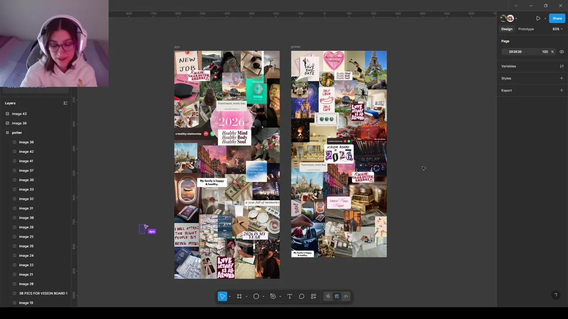This screenshot has height=319, width=568.
Task: Select the Ellipse shape tool
Action: (256, 296)
